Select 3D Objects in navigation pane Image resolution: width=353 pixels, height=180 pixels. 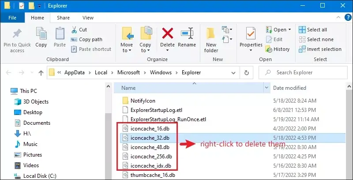coord(31,102)
